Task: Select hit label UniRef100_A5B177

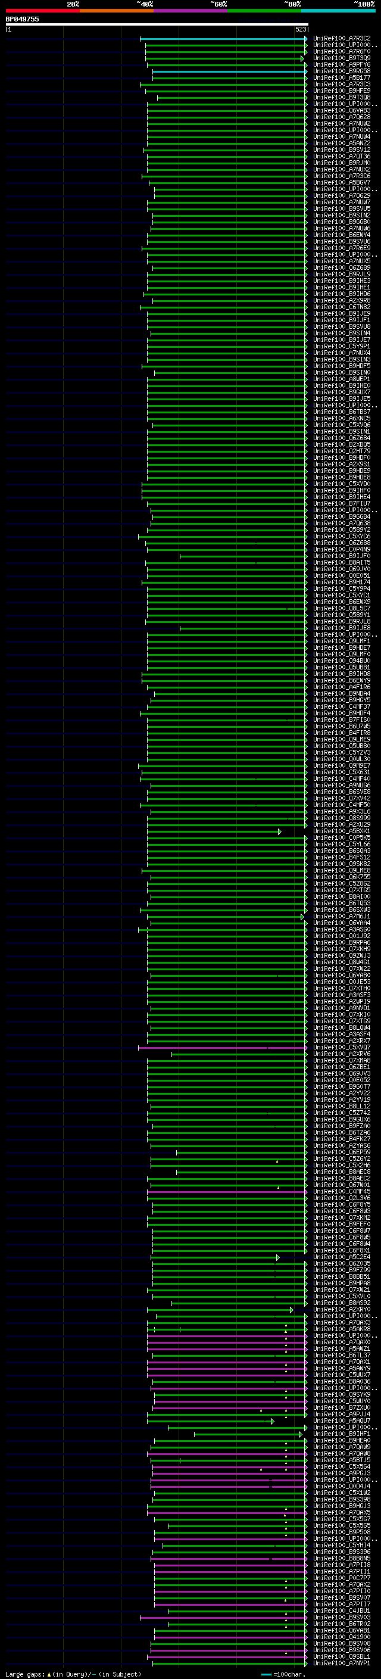Action: [x=342, y=77]
